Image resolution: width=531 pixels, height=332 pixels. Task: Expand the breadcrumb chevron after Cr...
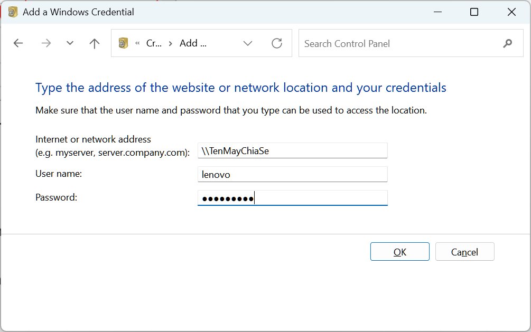170,43
